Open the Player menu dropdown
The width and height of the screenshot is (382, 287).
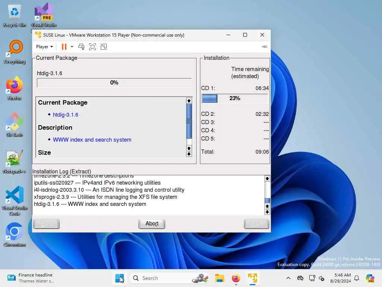click(45, 47)
